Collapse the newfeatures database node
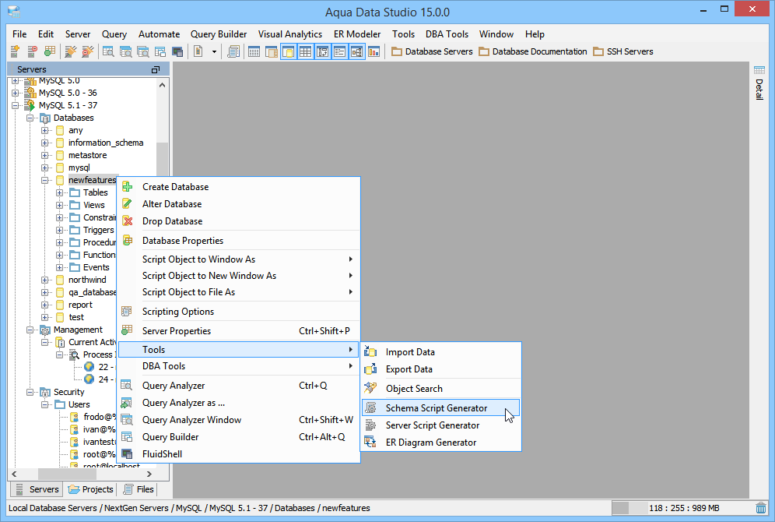The width and height of the screenshot is (775, 522). click(45, 180)
